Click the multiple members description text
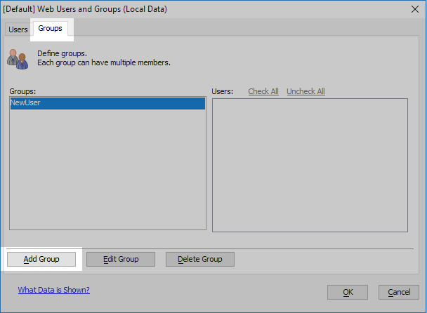Viewport: 427px width, 313px height. (x=104, y=62)
